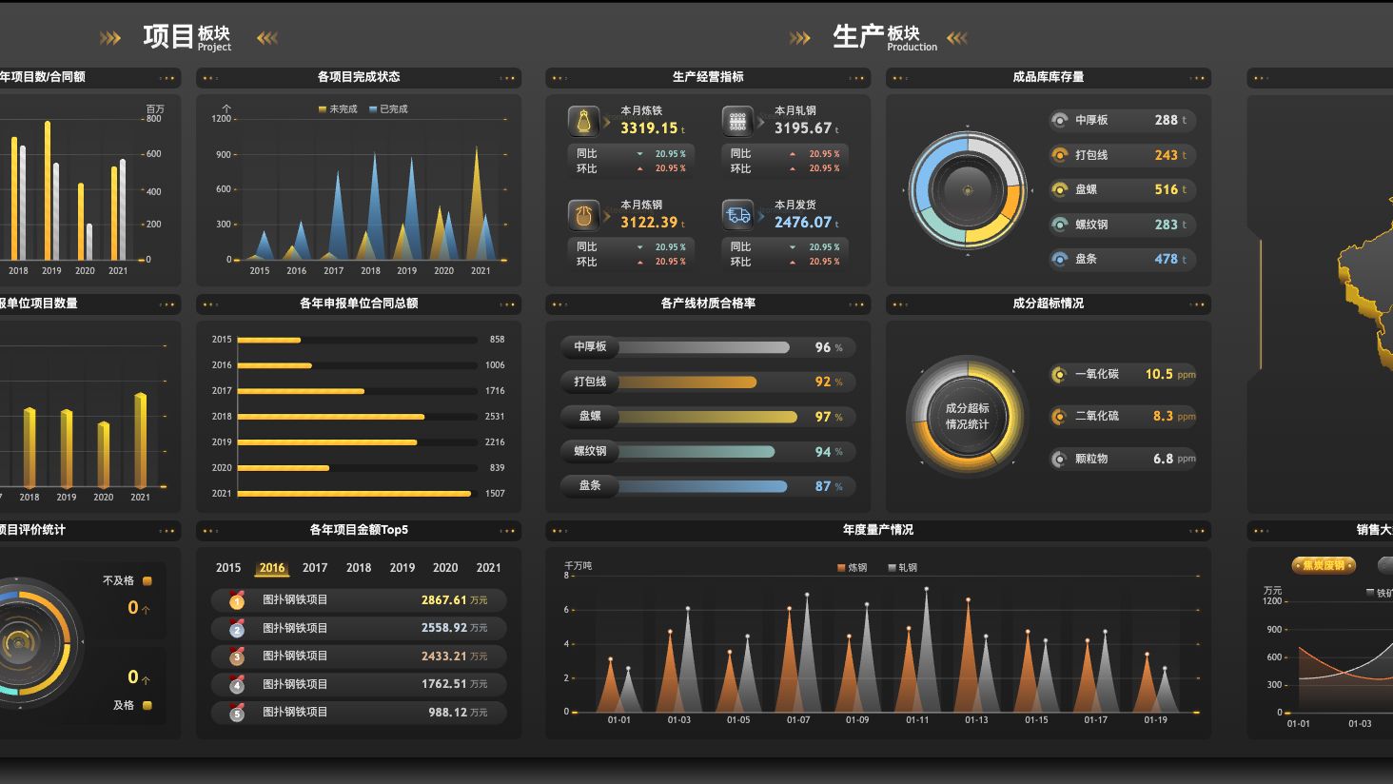Click the 本月轧钢 rolling mill icon
Viewport: 1393px width, 784px height.
tap(737, 122)
